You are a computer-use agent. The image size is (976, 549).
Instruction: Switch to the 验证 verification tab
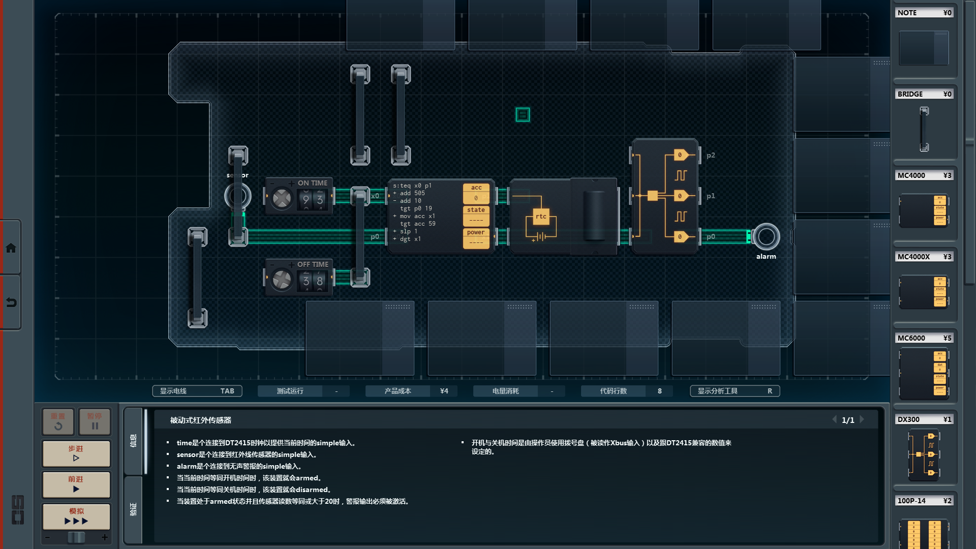tap(133, 509)
